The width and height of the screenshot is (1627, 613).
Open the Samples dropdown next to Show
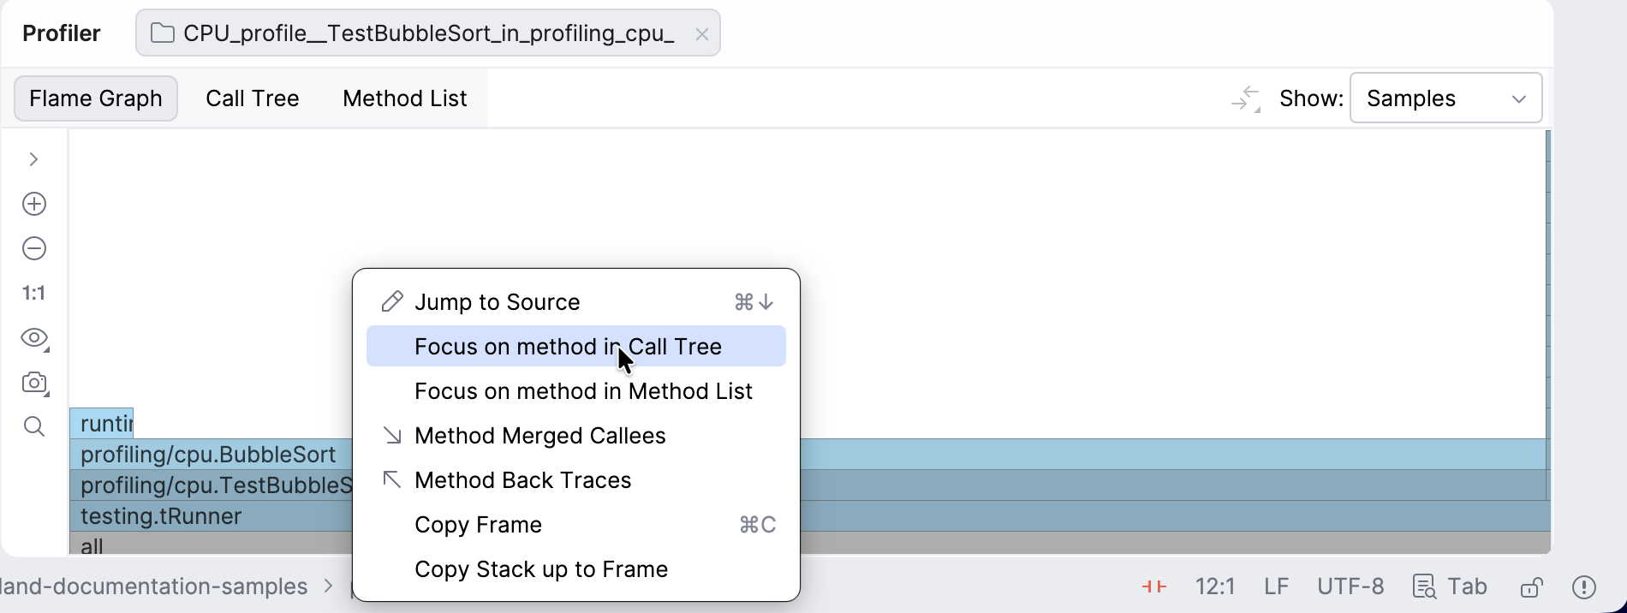pos(1445,98)
